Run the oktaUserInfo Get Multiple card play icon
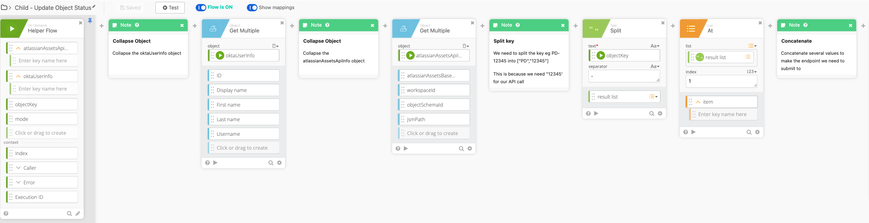Image resolution: width=869 pixels, height=223 pixels. (x=215, y=163)
